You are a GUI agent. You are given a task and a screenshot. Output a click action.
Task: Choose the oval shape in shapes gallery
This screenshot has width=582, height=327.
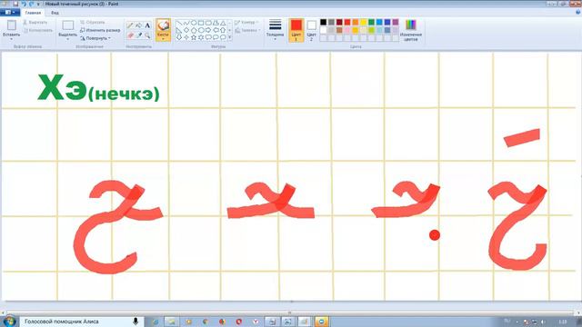tap(194, 23)
